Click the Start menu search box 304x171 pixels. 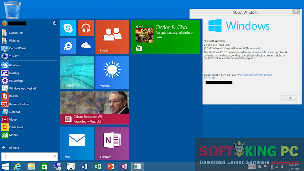click(x=29, y=157)
